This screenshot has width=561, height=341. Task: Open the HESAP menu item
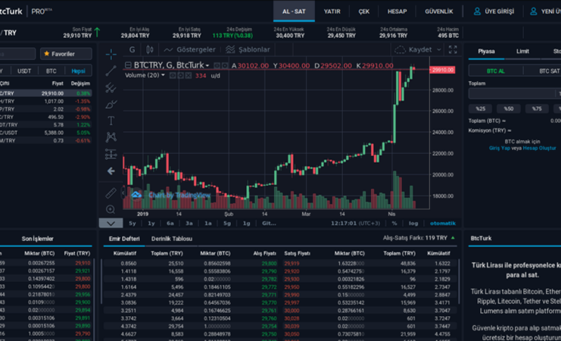(397, 11)
